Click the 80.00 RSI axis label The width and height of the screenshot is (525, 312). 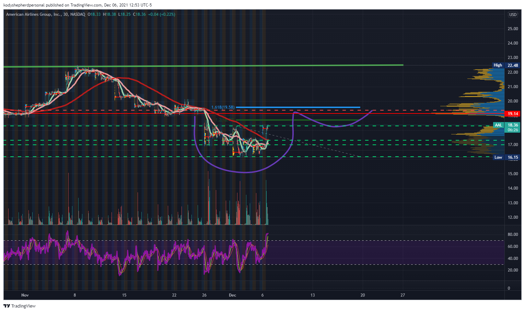point(513,235)
